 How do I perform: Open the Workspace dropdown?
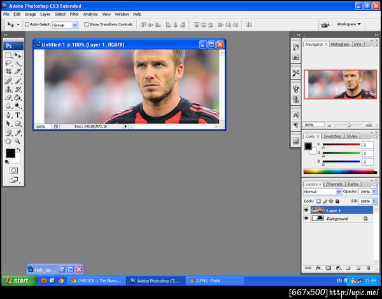tap(348, 24)
